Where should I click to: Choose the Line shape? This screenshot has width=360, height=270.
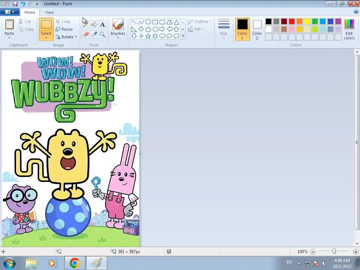(x=134, y=22)
